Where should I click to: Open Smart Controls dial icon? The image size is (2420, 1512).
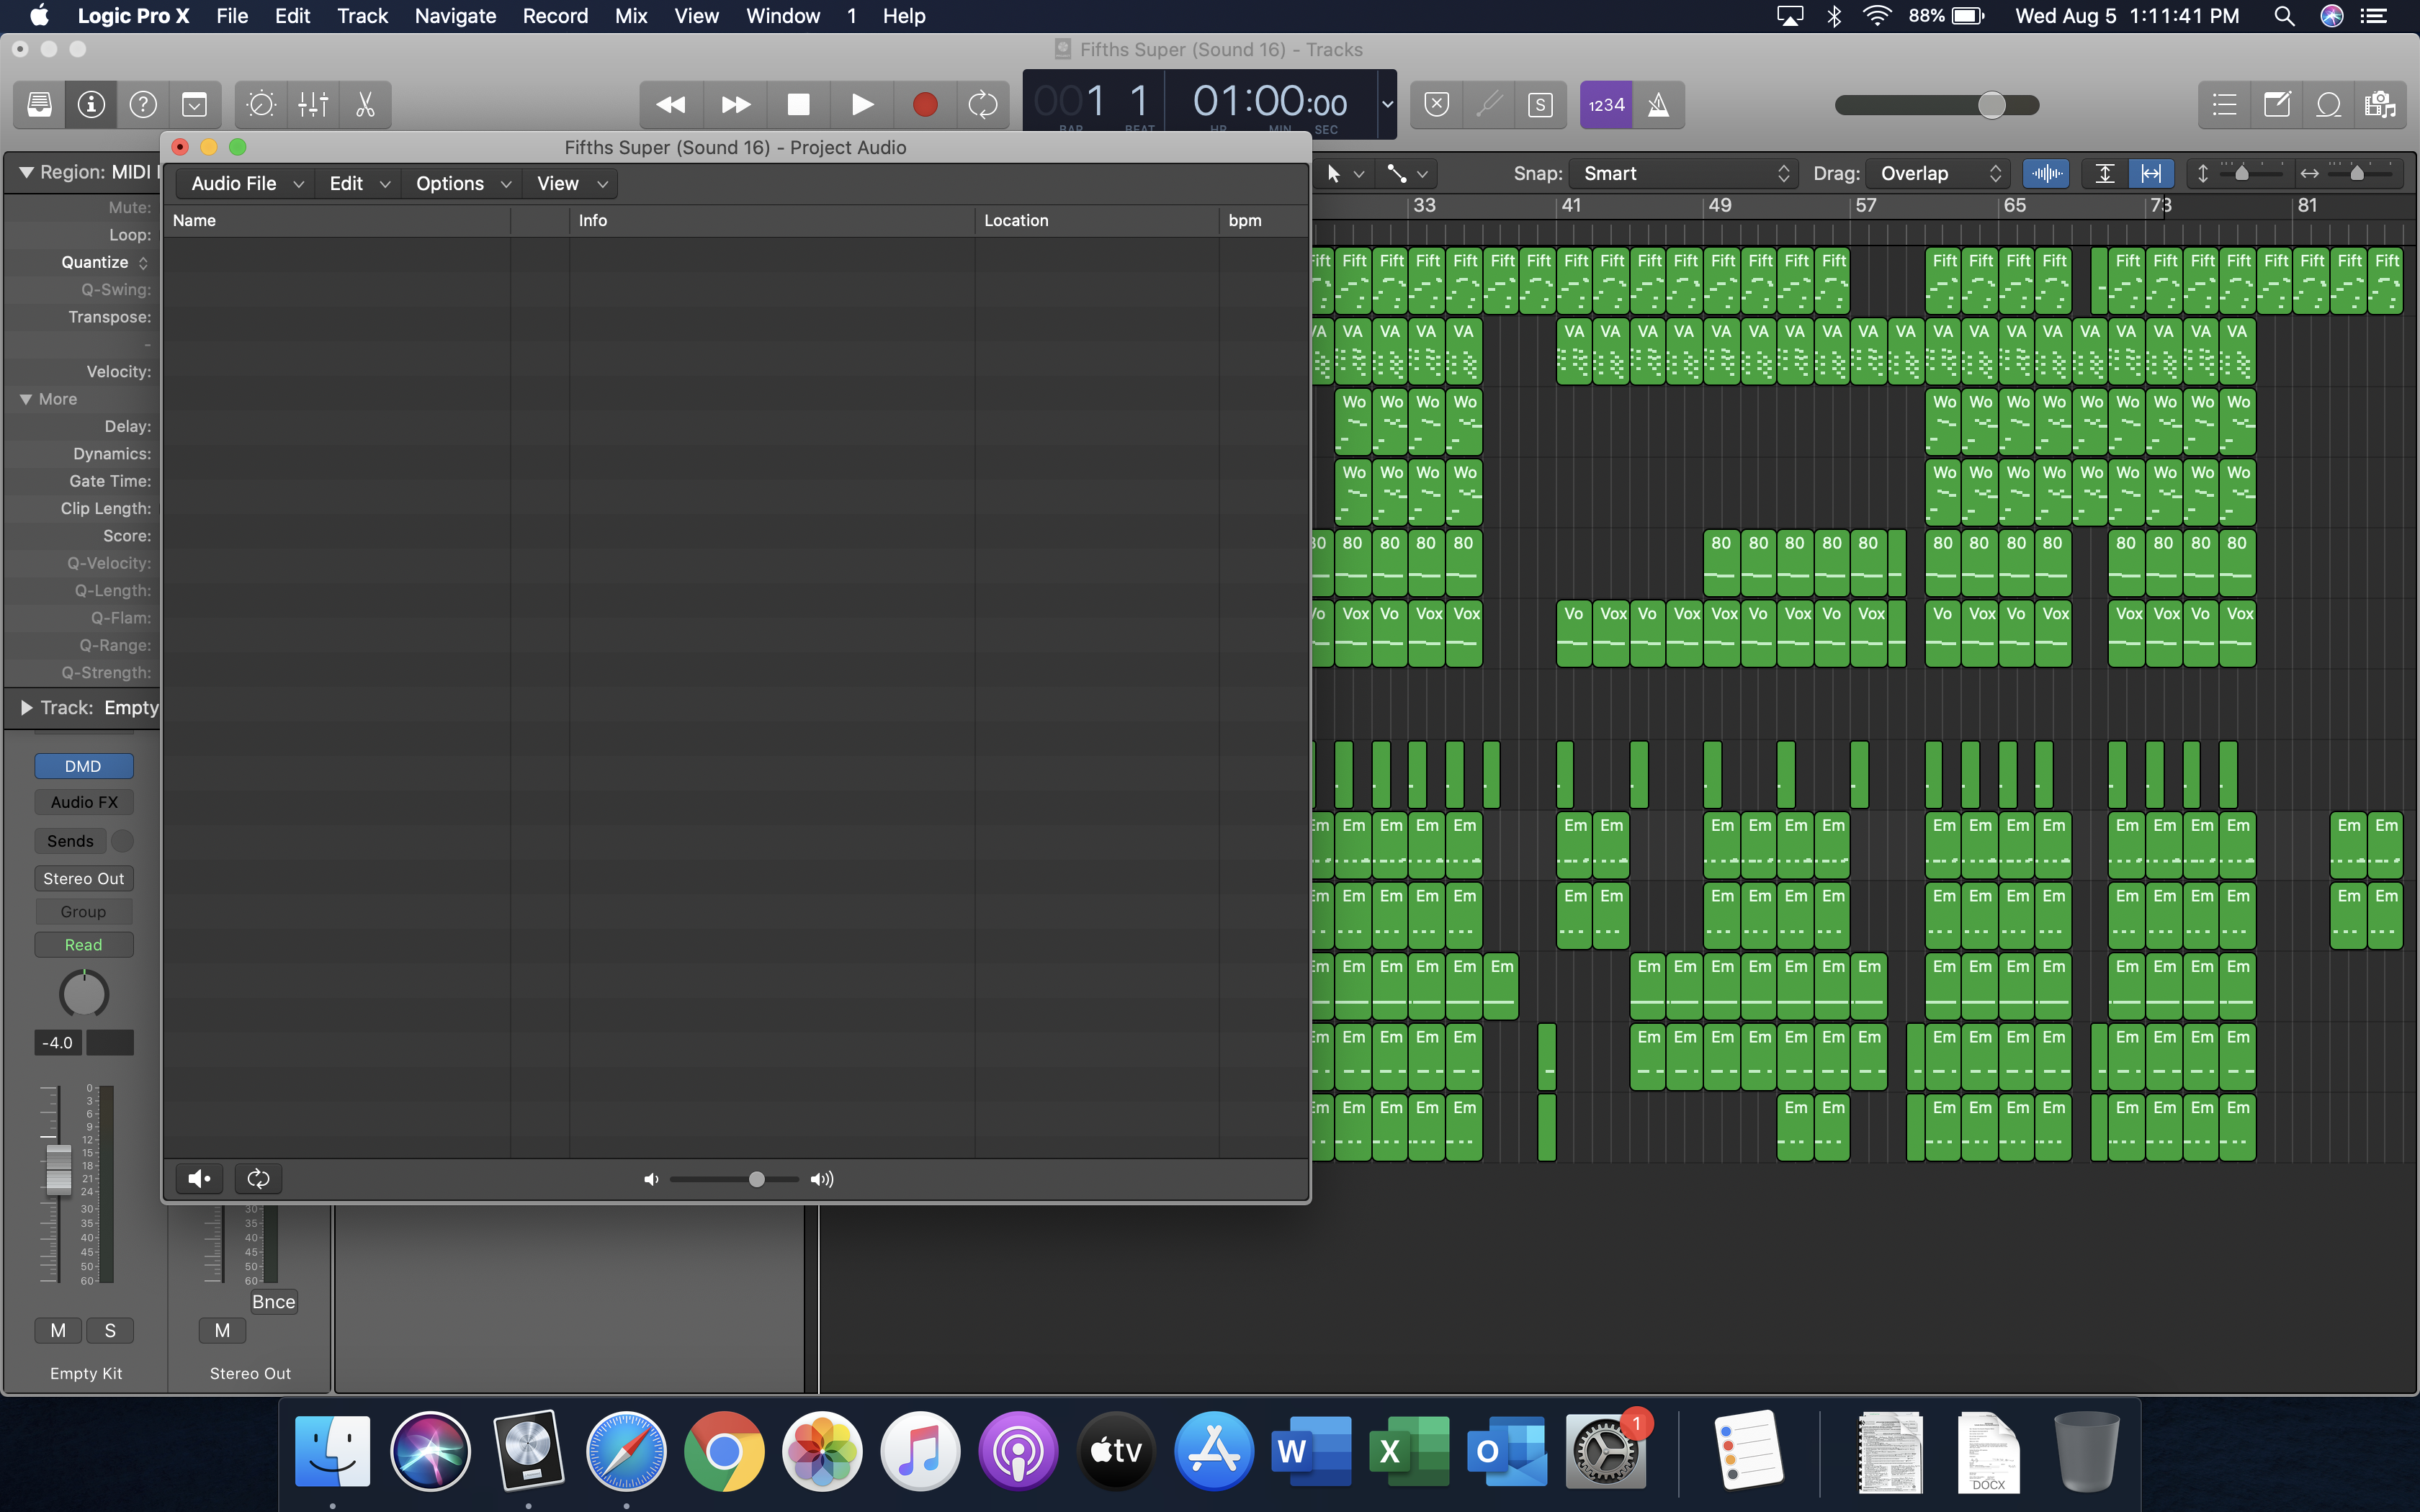tap(261, 104)
